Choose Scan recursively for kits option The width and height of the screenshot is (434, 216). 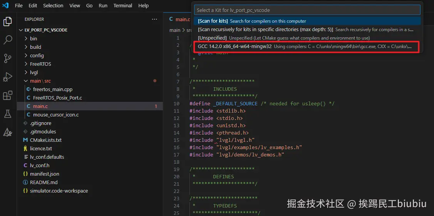pos(307,29)
